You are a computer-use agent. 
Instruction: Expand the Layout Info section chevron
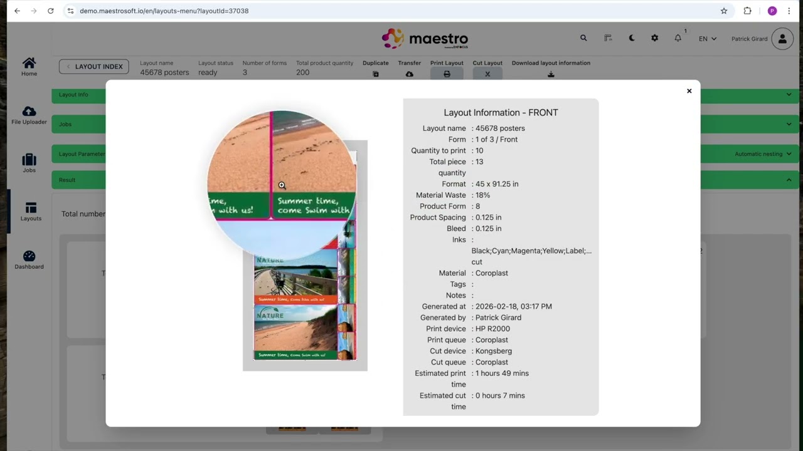tap(789, 95)
